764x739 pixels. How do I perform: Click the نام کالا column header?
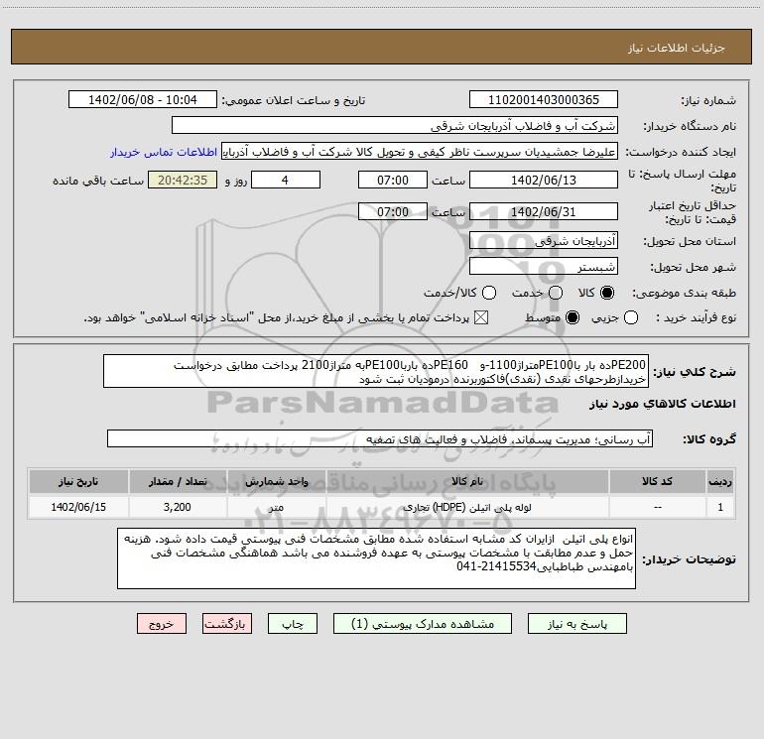click(x=467, y=481)
